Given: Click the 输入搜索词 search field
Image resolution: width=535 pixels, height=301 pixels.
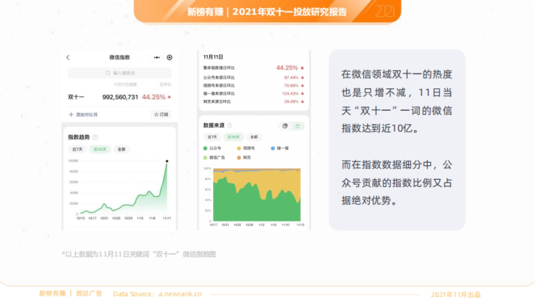Looking at the screenshot, I should coord(119,73).
